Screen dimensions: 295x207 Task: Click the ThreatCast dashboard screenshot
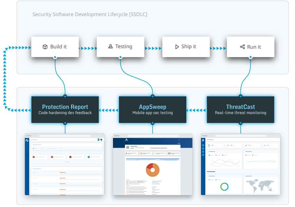241,165
